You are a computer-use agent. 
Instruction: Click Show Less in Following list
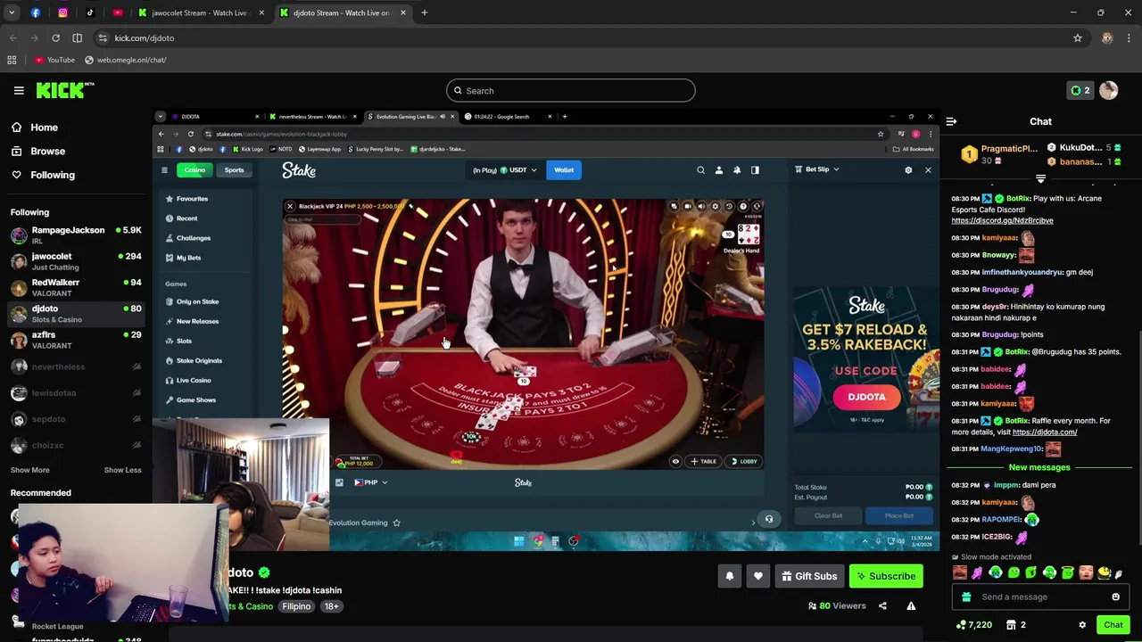(x=122, y=470)
